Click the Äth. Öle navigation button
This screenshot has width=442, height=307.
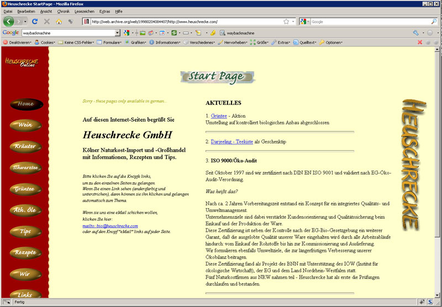click(x=25, y=210)
